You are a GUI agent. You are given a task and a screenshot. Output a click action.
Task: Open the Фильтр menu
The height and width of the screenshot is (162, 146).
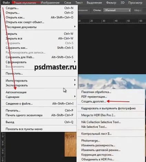click(x=111, y=2)
